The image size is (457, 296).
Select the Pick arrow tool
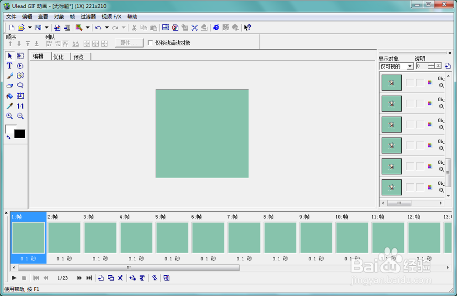point(10,56)
